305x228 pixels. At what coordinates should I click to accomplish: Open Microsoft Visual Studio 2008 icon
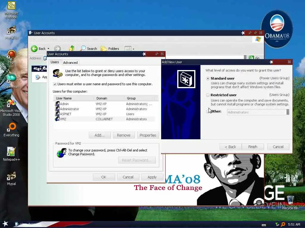(x=11, y=107)
